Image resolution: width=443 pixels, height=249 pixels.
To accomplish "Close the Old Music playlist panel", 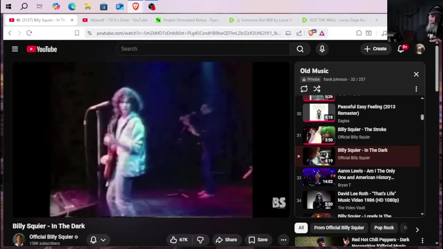I will pyautogui.click(x=416, y=74).
